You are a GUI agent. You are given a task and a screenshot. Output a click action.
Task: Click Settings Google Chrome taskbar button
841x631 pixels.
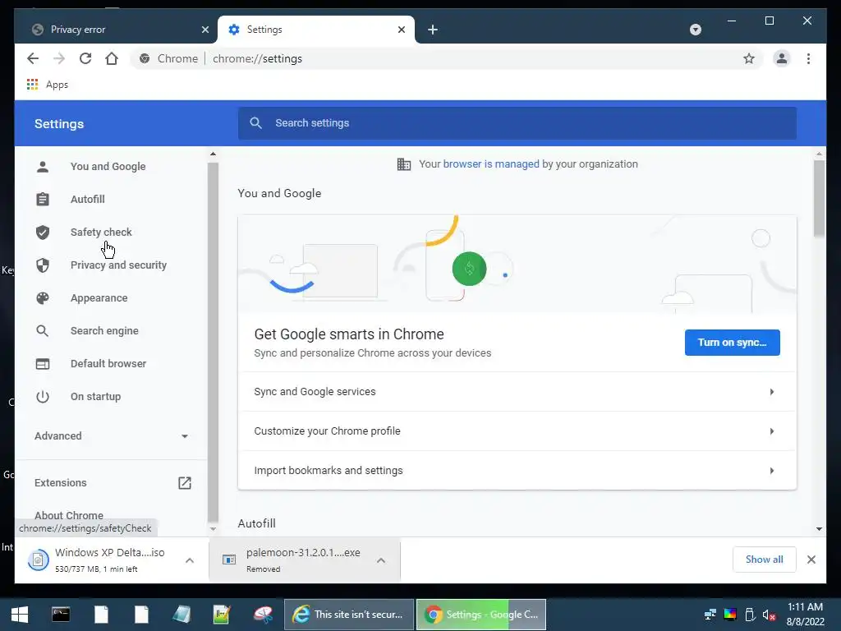[481, 615]
